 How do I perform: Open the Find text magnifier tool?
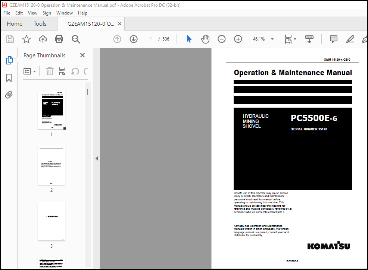pos(76,39)
